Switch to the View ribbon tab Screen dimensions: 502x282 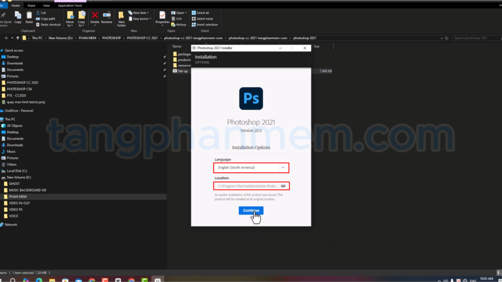tap(46, 5)
